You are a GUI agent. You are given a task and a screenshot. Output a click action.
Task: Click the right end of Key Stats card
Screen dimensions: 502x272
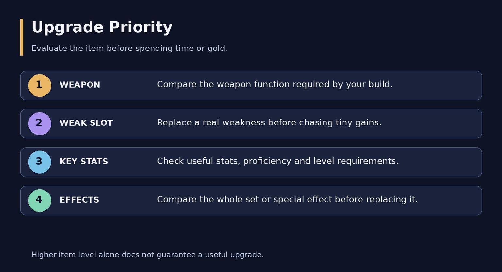click(x=471, y=162)
